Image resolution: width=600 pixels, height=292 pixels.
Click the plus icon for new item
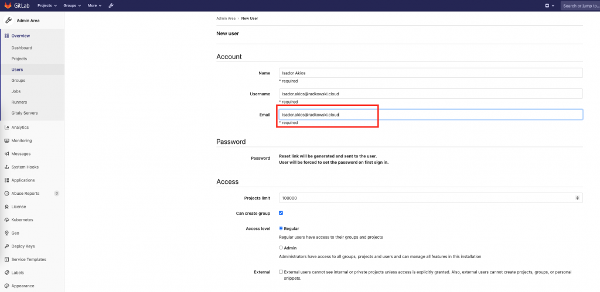point(547,6)
